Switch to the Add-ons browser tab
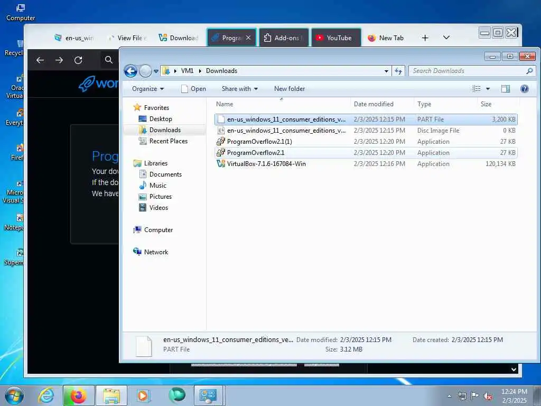This screenshot has width=541, height=406. coord(284,38)
